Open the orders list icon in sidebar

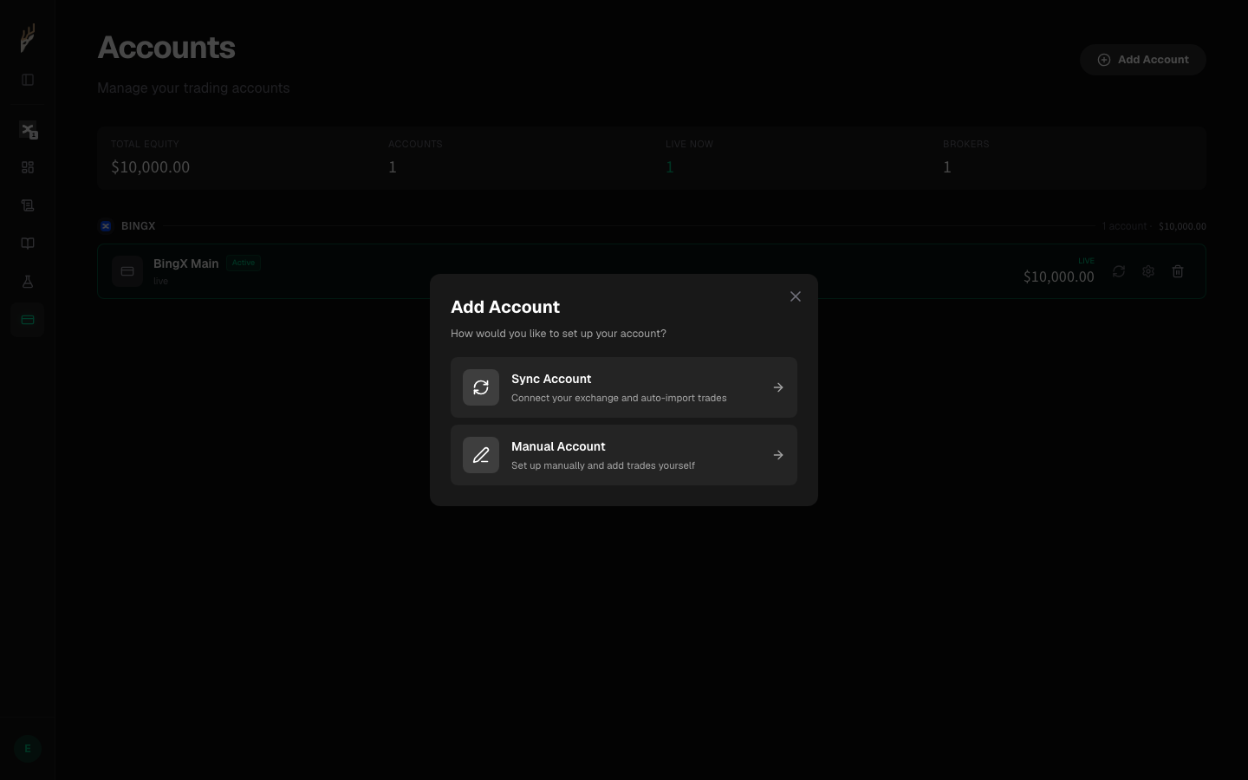28,205
